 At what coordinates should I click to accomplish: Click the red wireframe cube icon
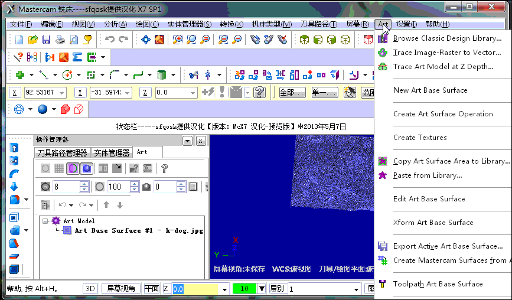(79, 109)
